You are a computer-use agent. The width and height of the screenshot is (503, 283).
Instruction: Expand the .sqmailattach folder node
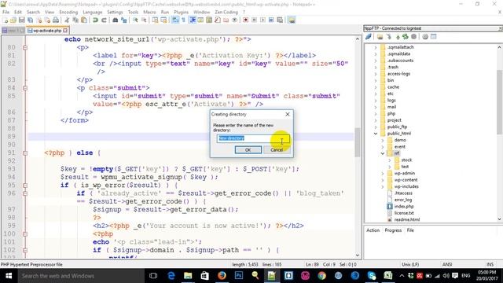click(x=376, y=47)
